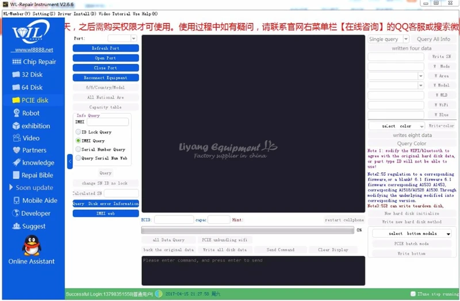Open the WL-Member menu
Screen dimensions: 460x301
pyautogui.click(x=17, y=14)
